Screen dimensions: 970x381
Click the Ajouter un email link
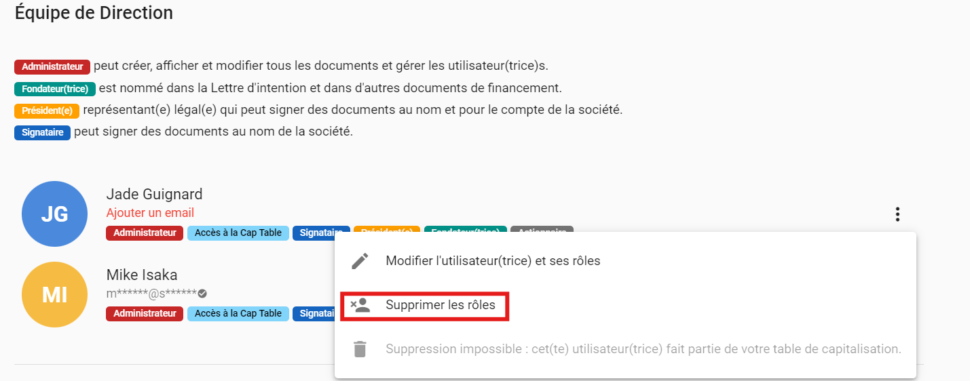pos(150,213)
